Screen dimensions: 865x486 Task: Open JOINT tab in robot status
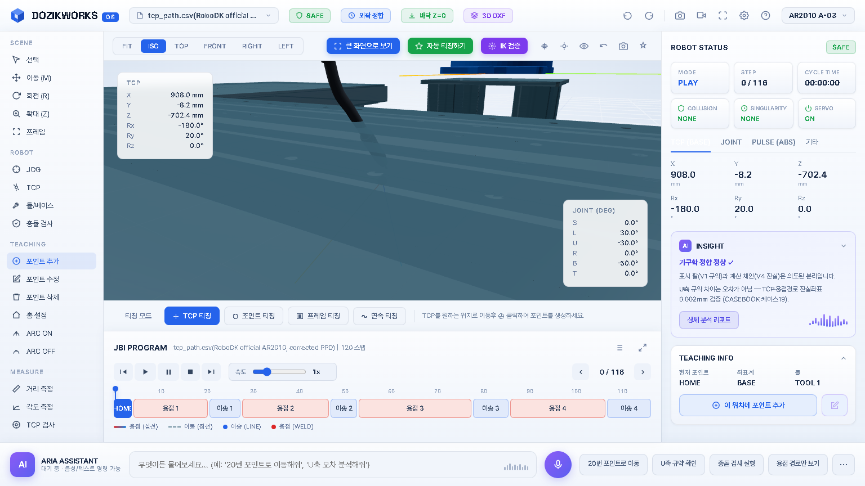pyautogui.click(x=731, y=142)
